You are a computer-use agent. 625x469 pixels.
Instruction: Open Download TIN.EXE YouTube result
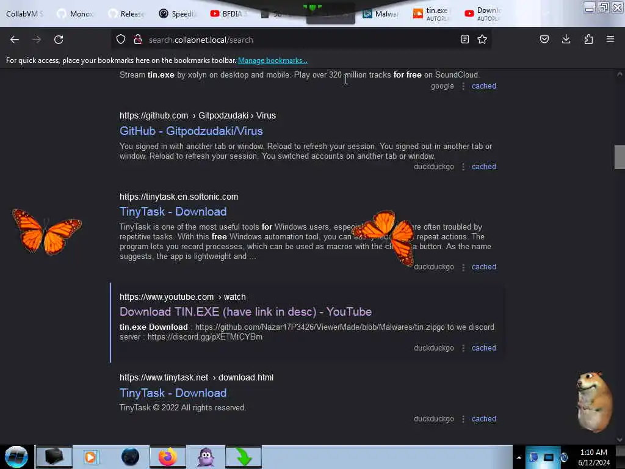[x=245, y=312]
